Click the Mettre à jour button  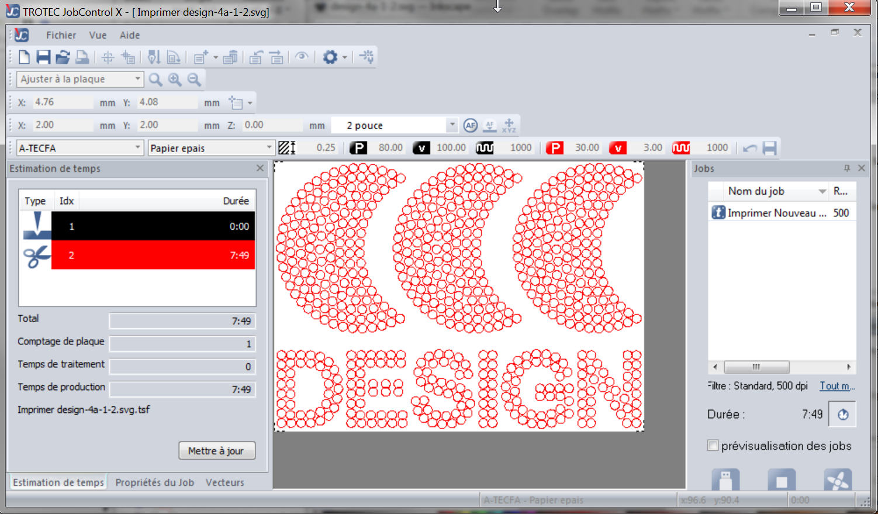(216, 451)
